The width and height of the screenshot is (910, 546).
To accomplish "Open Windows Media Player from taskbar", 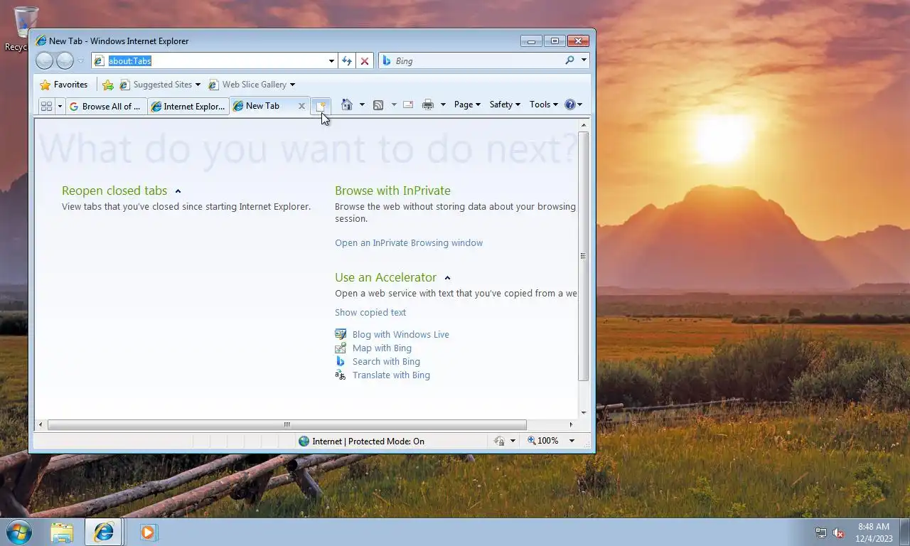I will point(148,532).
